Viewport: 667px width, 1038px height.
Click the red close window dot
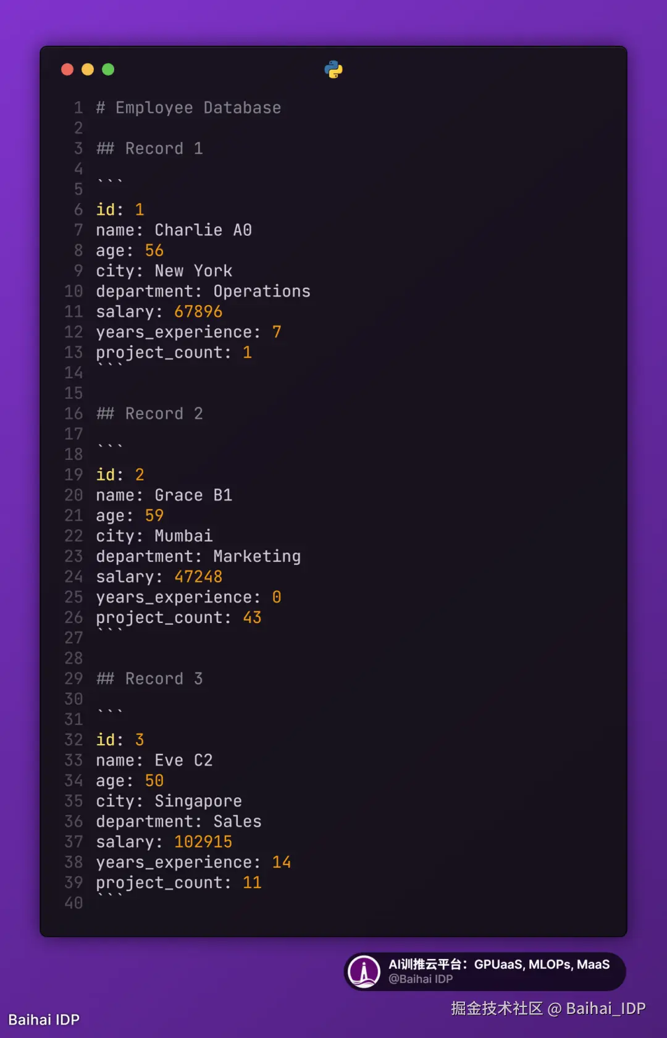pos(67,69)
